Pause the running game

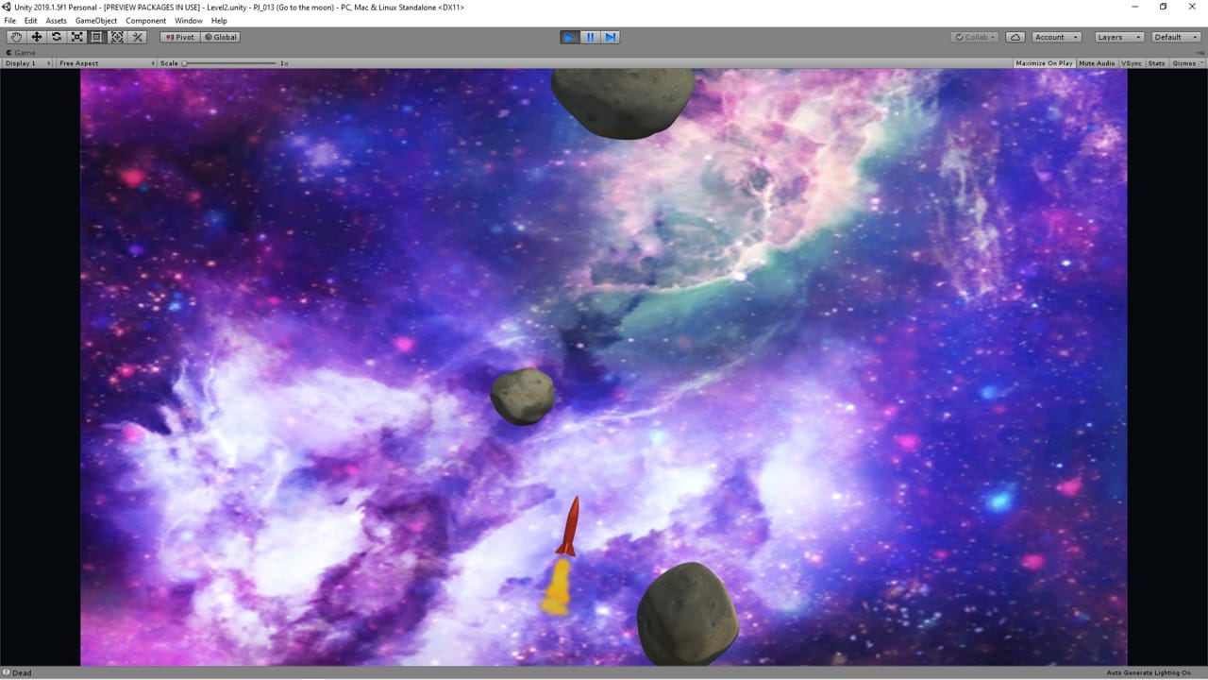tap(590, 37)
